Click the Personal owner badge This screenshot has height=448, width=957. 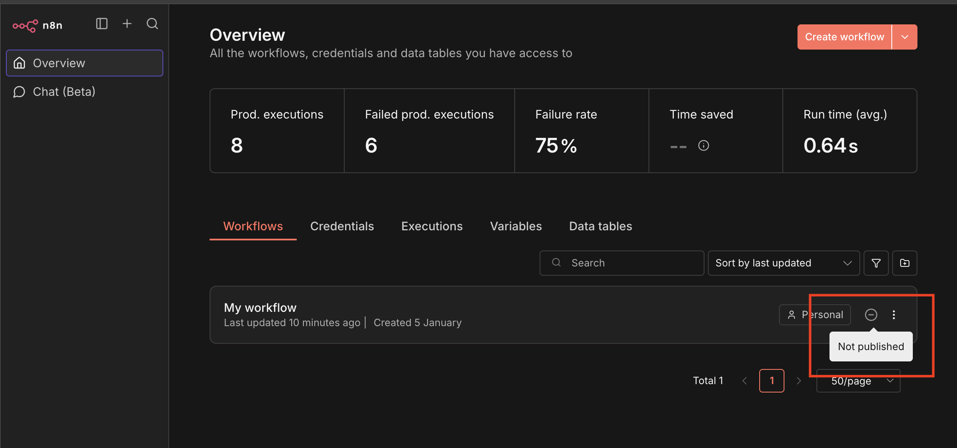(814, 315)
